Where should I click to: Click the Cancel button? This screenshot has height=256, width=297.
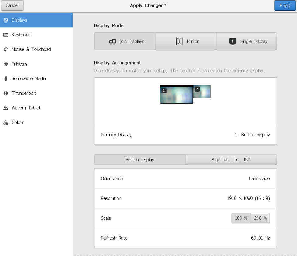(12, 5)
